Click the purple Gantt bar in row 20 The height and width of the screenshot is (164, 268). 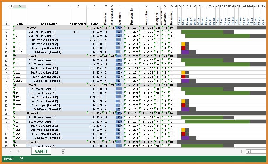(185, 52)
